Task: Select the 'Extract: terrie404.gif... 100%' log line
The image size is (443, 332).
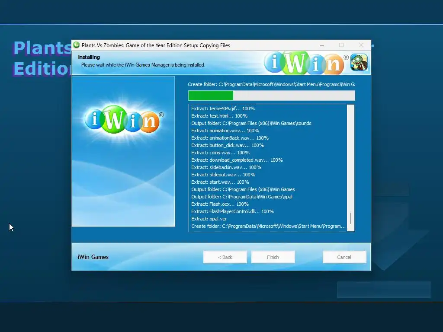Action: (x=223, y=109)
